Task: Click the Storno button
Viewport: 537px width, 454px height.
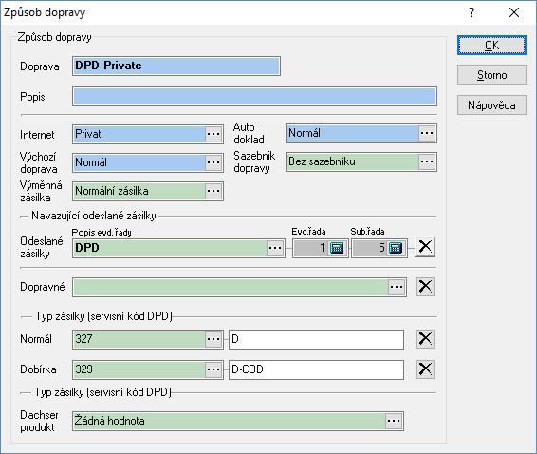Action: click(x=491, y=75)
